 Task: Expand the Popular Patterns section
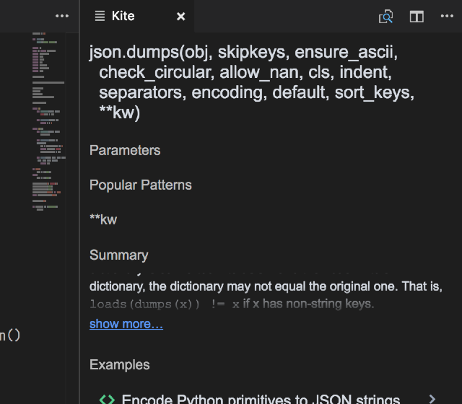pyautogui.click(x=141, y=185)
